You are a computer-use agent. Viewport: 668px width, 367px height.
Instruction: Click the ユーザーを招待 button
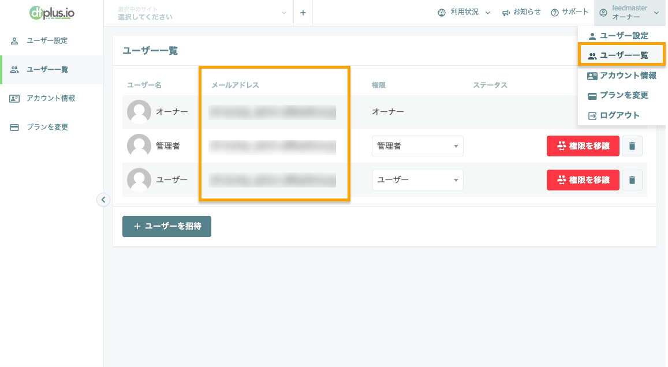coord(167,226)
